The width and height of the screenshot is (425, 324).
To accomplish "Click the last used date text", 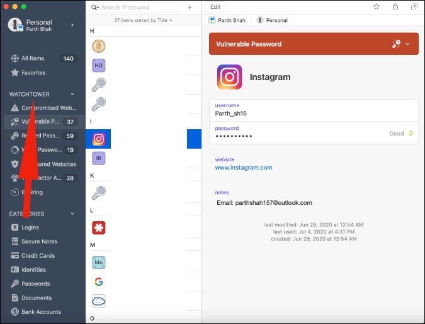I will [x=314, y=232].
